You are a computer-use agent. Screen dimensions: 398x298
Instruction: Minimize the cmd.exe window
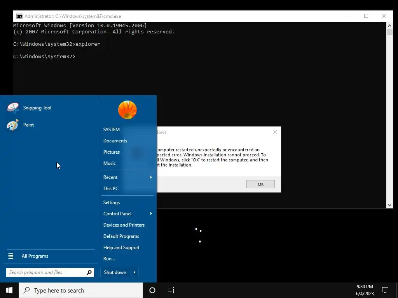349,16
